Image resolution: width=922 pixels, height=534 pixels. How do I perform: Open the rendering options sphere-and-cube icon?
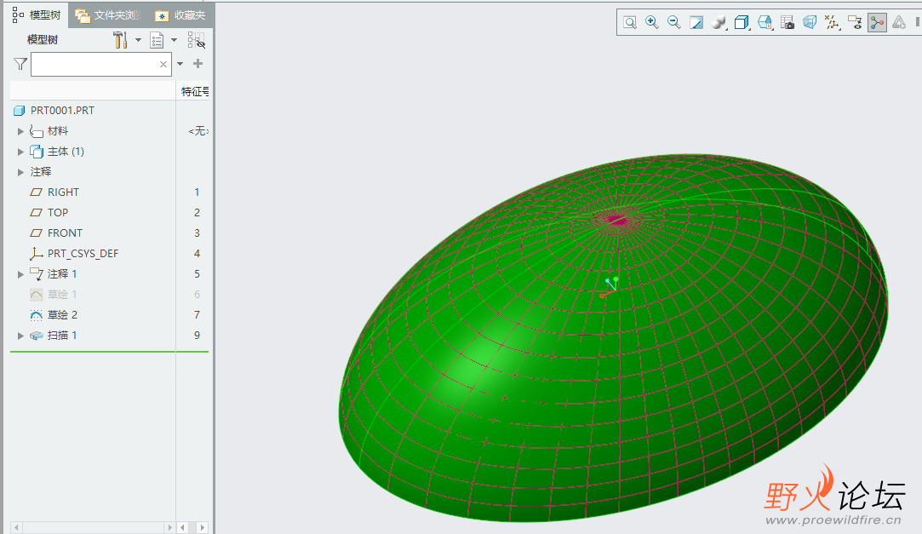tap(719, 23)
